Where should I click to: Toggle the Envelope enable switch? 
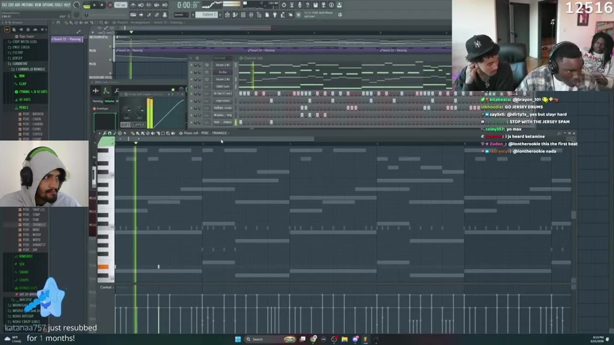[x=94, y=109]
